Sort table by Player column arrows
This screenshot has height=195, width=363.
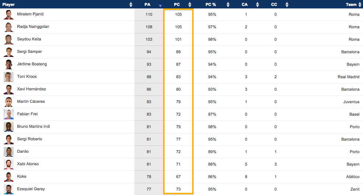(x=131, y=4)
